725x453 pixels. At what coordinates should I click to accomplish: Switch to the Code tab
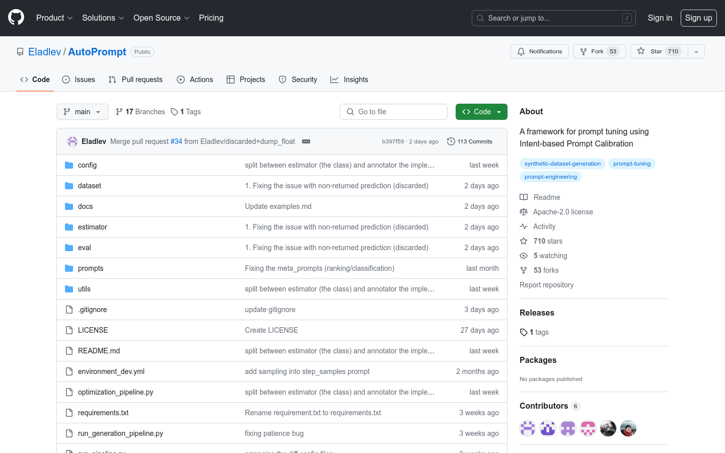[x=35, y=80]
